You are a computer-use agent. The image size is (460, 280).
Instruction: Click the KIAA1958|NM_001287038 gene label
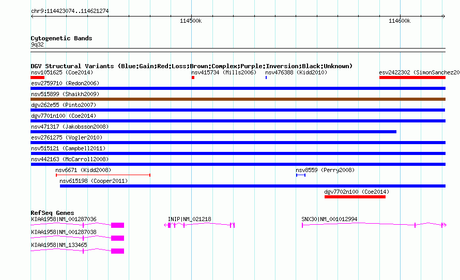point(64,232)
